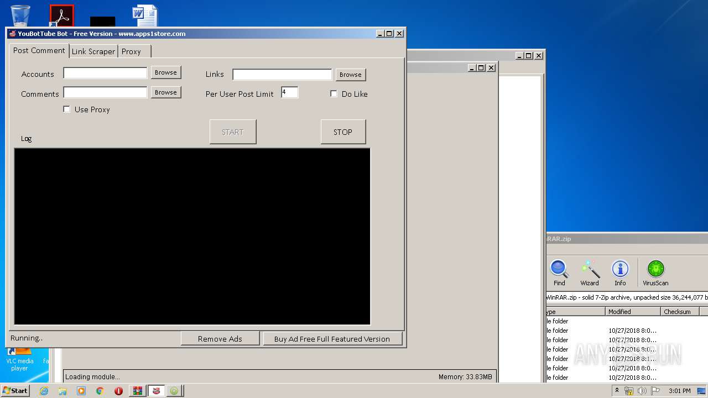Open the VLC media player desktop shortcut
This screenshot has width=708, height=398.
click(20, 358)
